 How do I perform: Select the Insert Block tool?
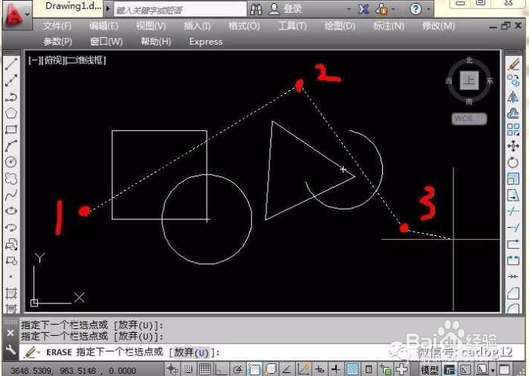(x=11, y=244)
